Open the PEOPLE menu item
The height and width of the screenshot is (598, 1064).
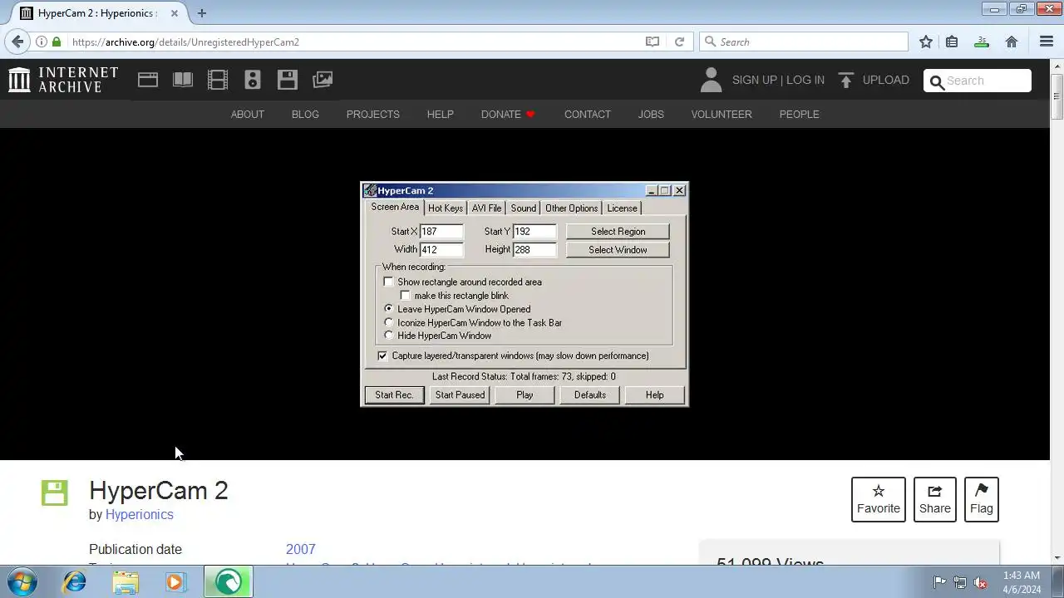799,114
